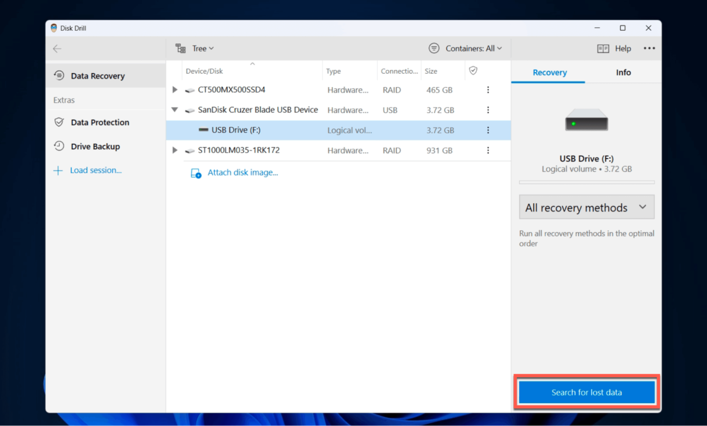
Task: Expand the CT500MX500SSD4 device row
Action: 175,90
